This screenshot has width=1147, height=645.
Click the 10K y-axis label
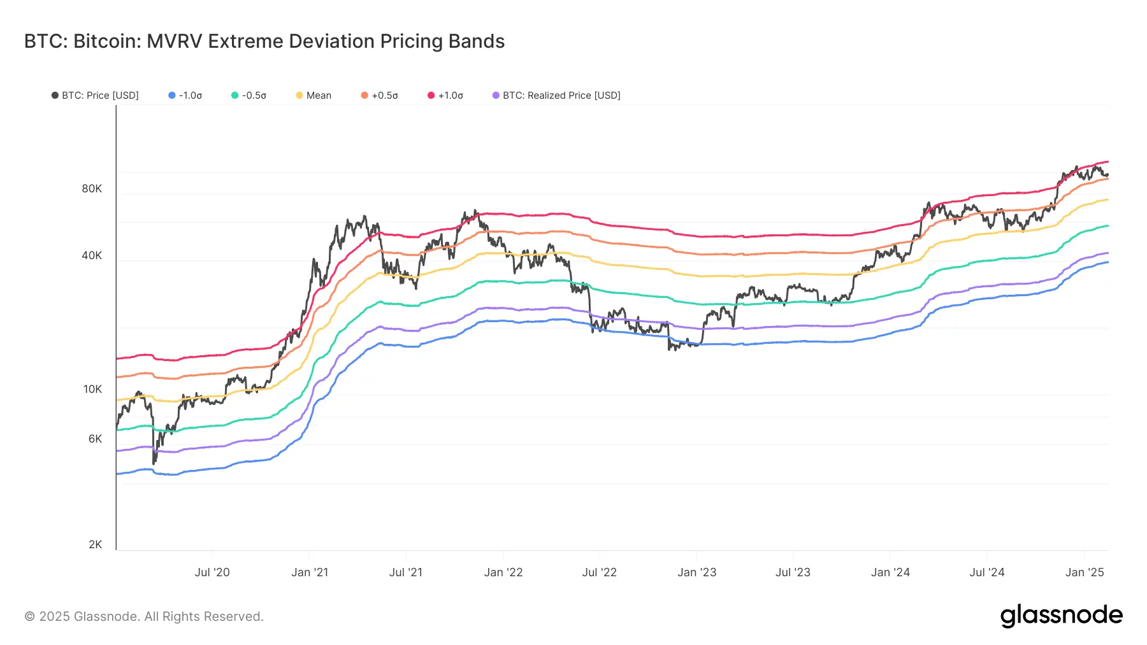point(92,389)
